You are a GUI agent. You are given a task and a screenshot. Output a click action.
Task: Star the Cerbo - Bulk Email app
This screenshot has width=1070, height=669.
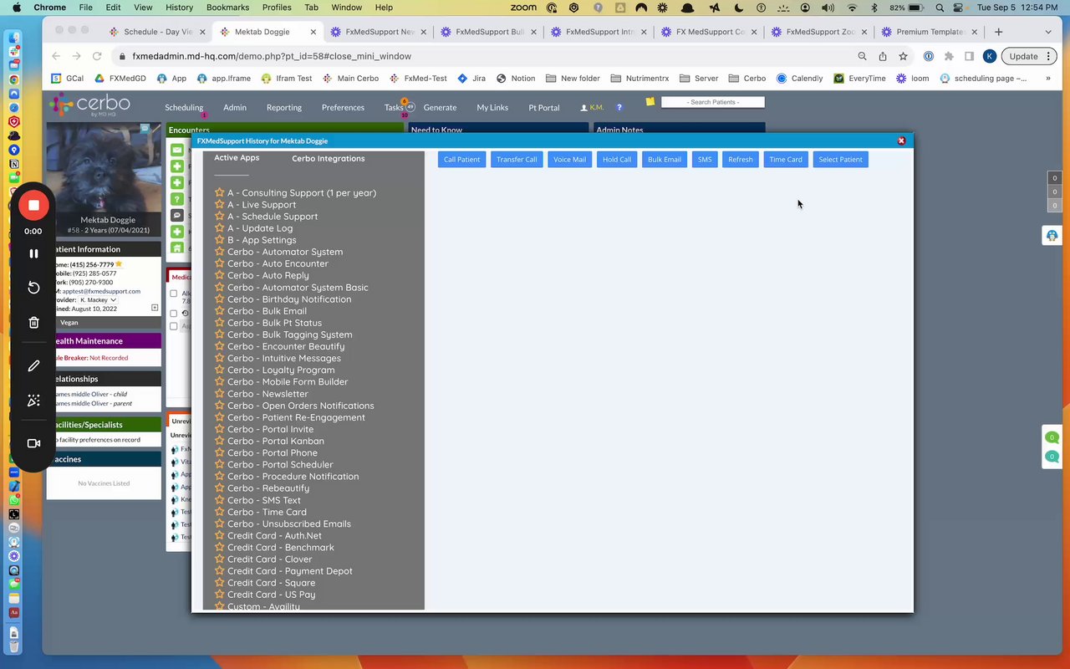point(219,310)
